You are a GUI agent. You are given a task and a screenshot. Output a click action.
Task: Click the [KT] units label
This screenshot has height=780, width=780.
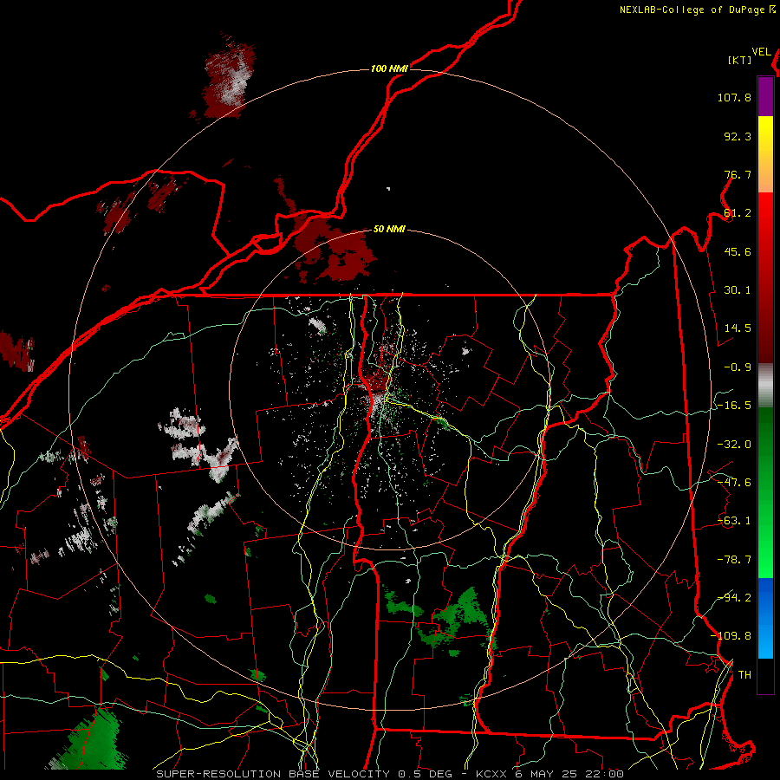point(740,60)
